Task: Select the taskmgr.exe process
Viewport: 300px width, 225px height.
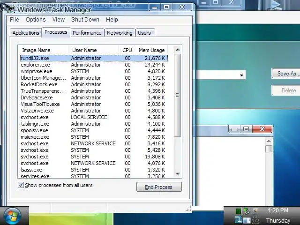Action: point(94,124)
